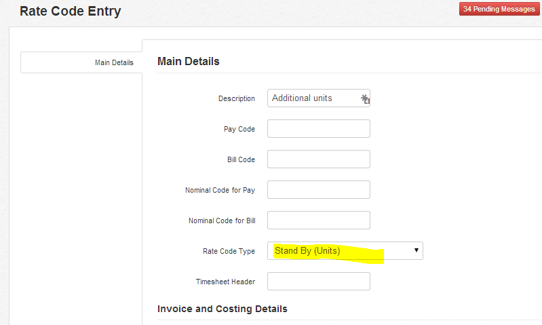Click the Nominal Code for Pay label
The width and height of the screenshot is (542, 325).
pos(220,190)
